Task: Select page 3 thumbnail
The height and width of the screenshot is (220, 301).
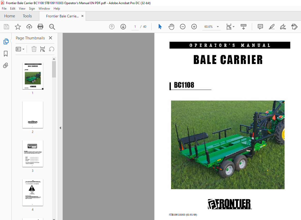Action: pos(33,153)
